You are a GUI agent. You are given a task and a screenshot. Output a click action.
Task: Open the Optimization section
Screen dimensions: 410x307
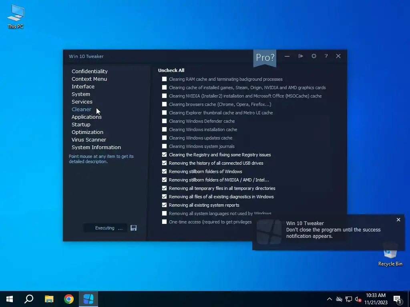tap(87, 132)
